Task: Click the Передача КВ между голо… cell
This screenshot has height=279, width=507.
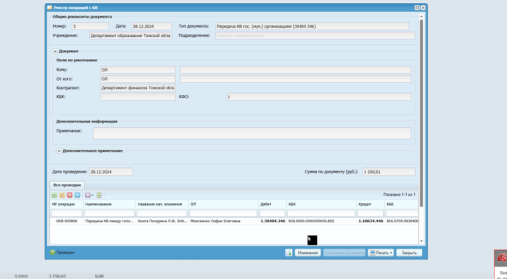Action: click(109, 221)
